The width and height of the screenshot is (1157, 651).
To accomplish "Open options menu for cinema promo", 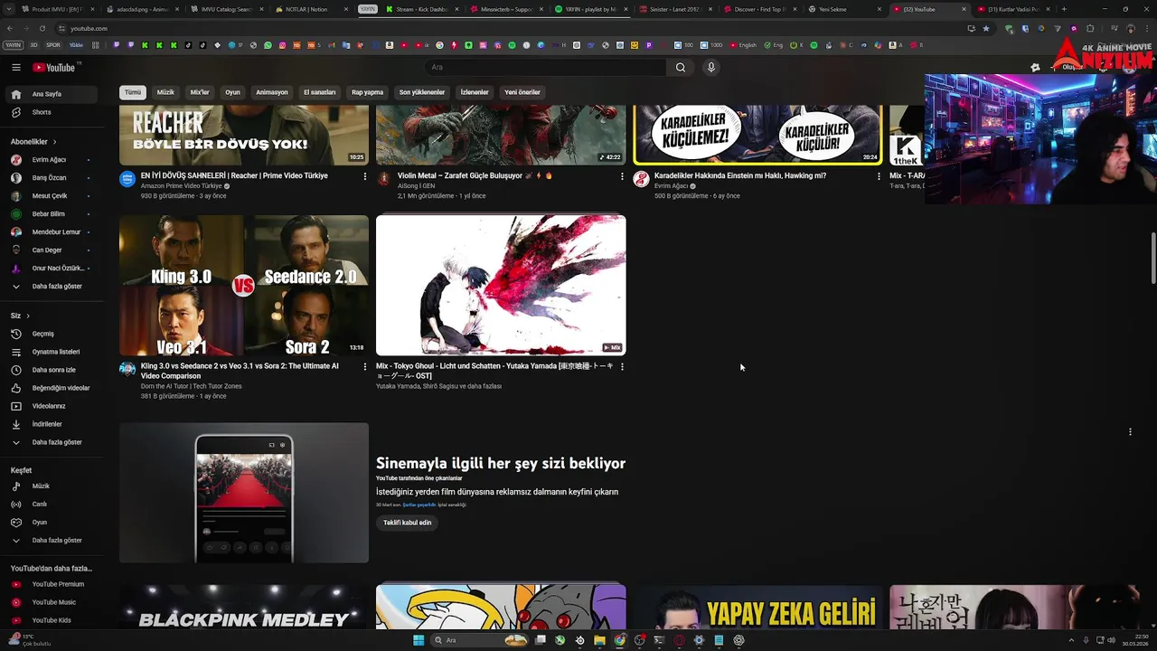I will [x=1130, y=432].
